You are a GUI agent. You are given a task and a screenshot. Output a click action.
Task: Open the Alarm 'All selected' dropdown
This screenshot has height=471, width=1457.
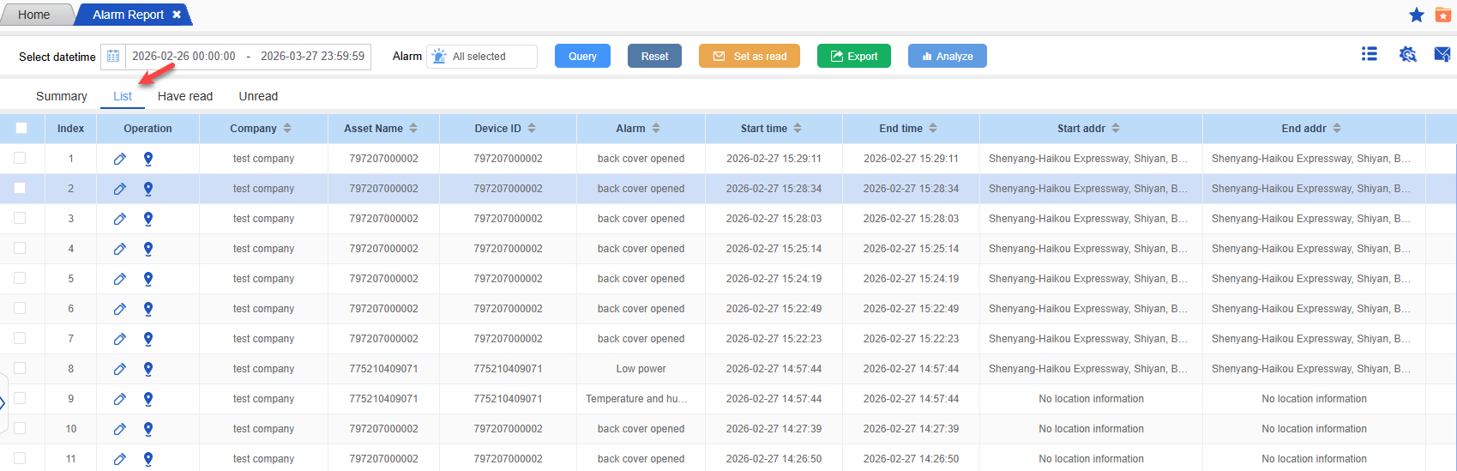point(482,57)
